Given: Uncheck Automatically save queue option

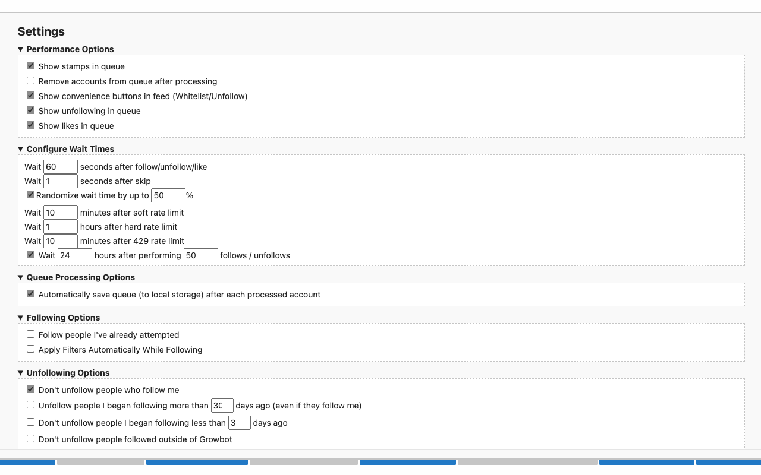Looking at the screenshot, I should point(31,294).
